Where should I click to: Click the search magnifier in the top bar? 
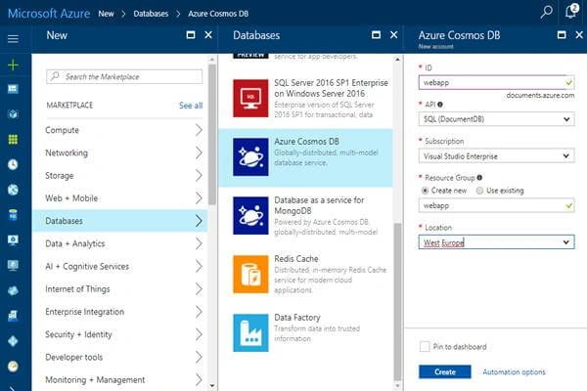(546, 13)
